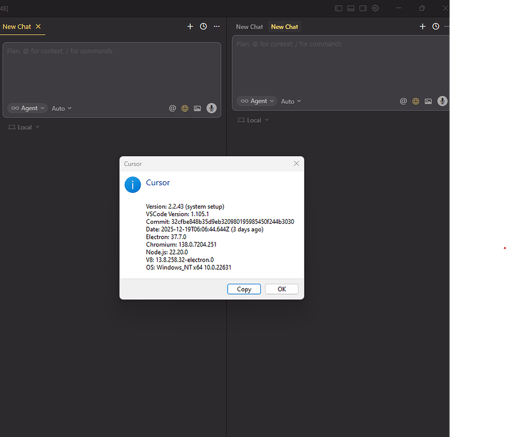
Task: Toggle the bottom panel layout control
Action: 351,8
